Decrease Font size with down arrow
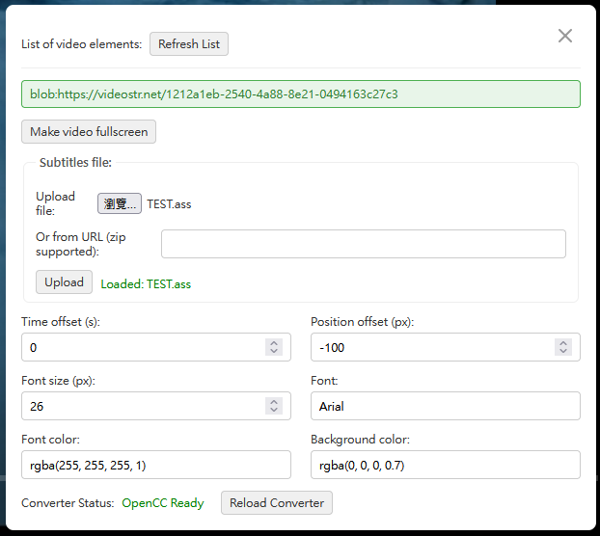Screen dimensions: 600x536 [274, 411]
